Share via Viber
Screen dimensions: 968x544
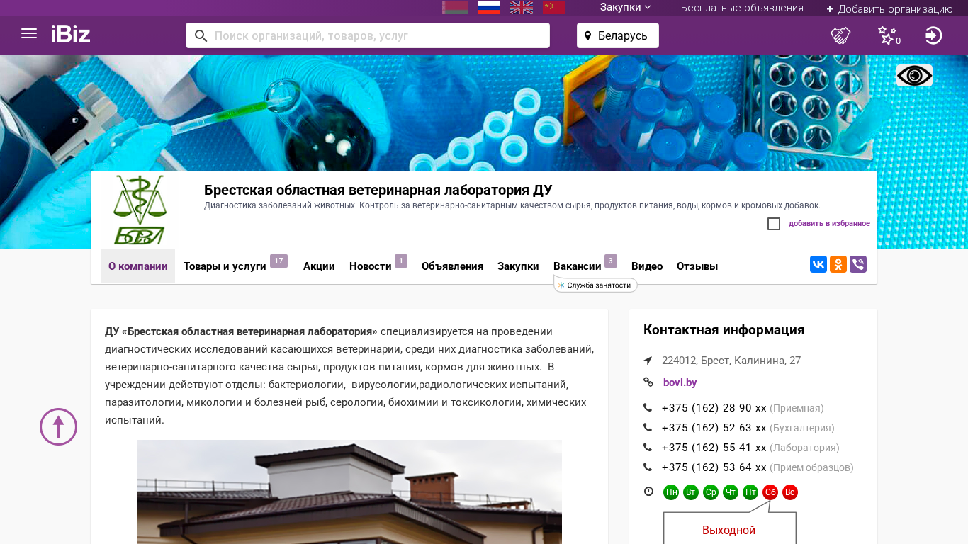[x=858, y=264]
